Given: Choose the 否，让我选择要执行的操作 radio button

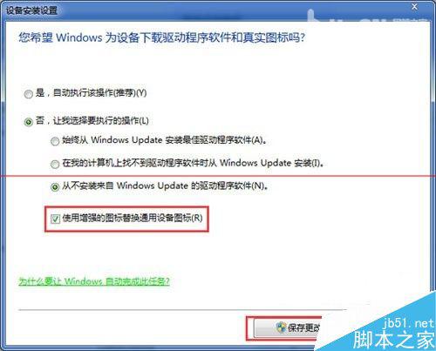Looking at the screenshot, I should click(x=29, y=122).
